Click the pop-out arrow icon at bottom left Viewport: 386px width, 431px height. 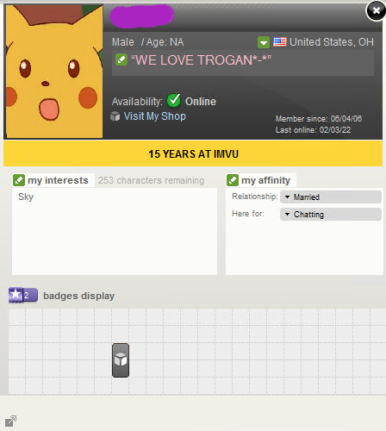coord(11,421)
